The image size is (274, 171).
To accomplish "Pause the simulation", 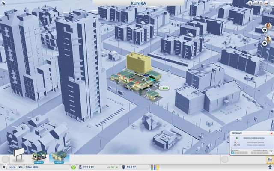I will tap(4, 167).
